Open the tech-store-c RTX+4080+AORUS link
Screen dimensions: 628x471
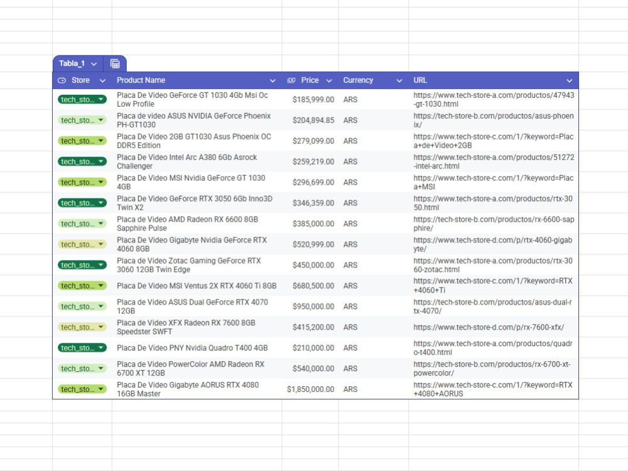pos(493,389)
